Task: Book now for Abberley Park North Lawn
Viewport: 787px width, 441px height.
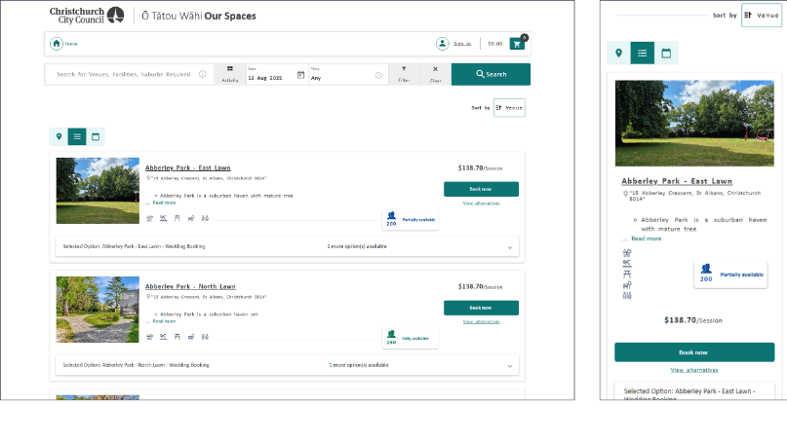Action: 481,308
